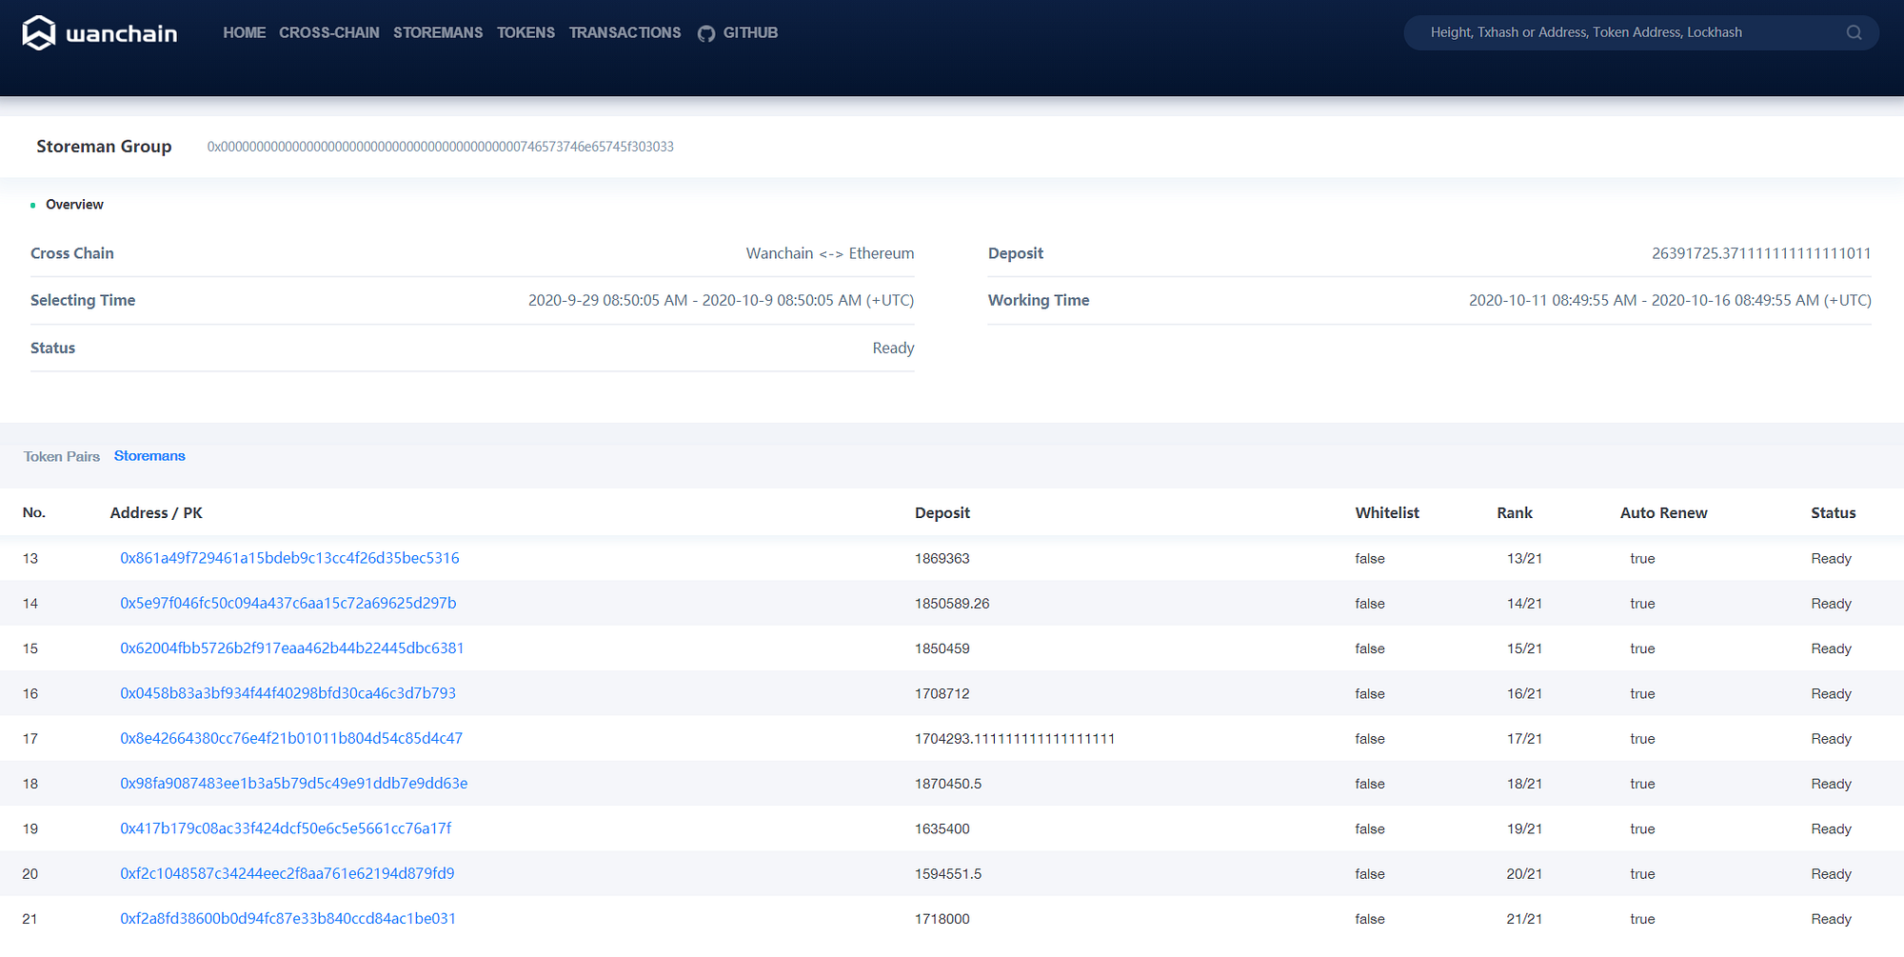The width and height of the screenshot is (1904, 957).
Task: Click the Address / PK column header
Action: [x=156, y=513]
